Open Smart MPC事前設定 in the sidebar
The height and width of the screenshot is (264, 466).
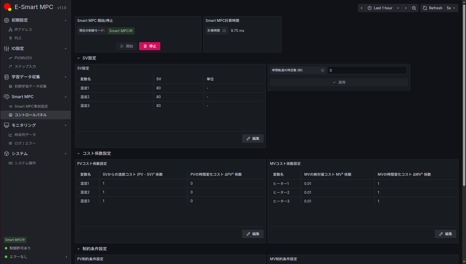(x=31, y=106)
